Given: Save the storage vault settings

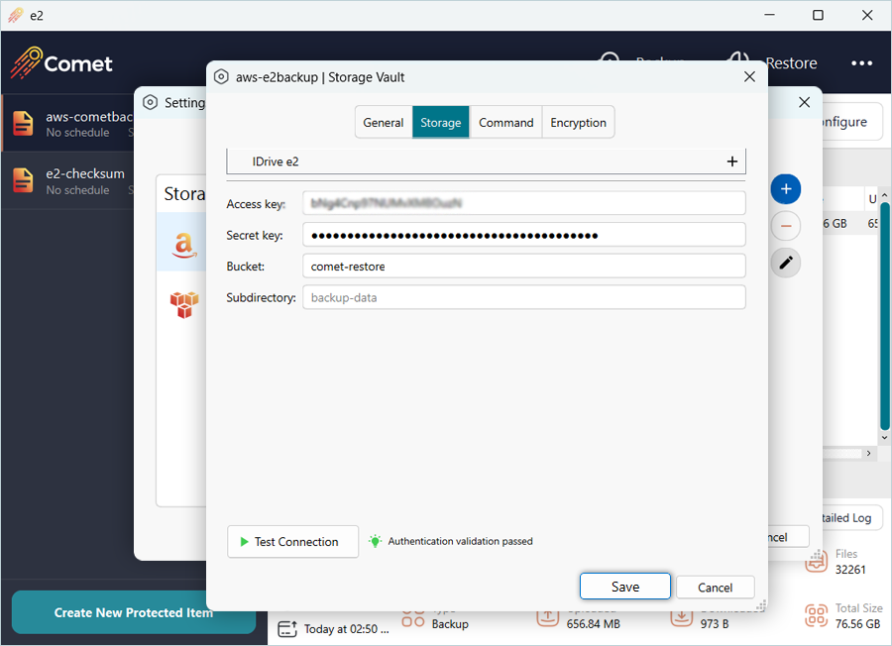Looking at the screenshot, I should click(x=625, y=587).
